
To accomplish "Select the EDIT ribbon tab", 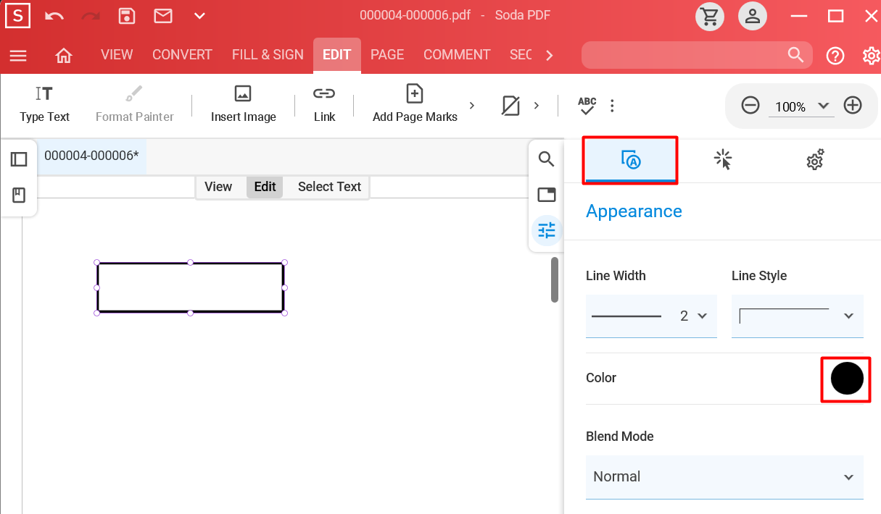I will coord(337,55).
